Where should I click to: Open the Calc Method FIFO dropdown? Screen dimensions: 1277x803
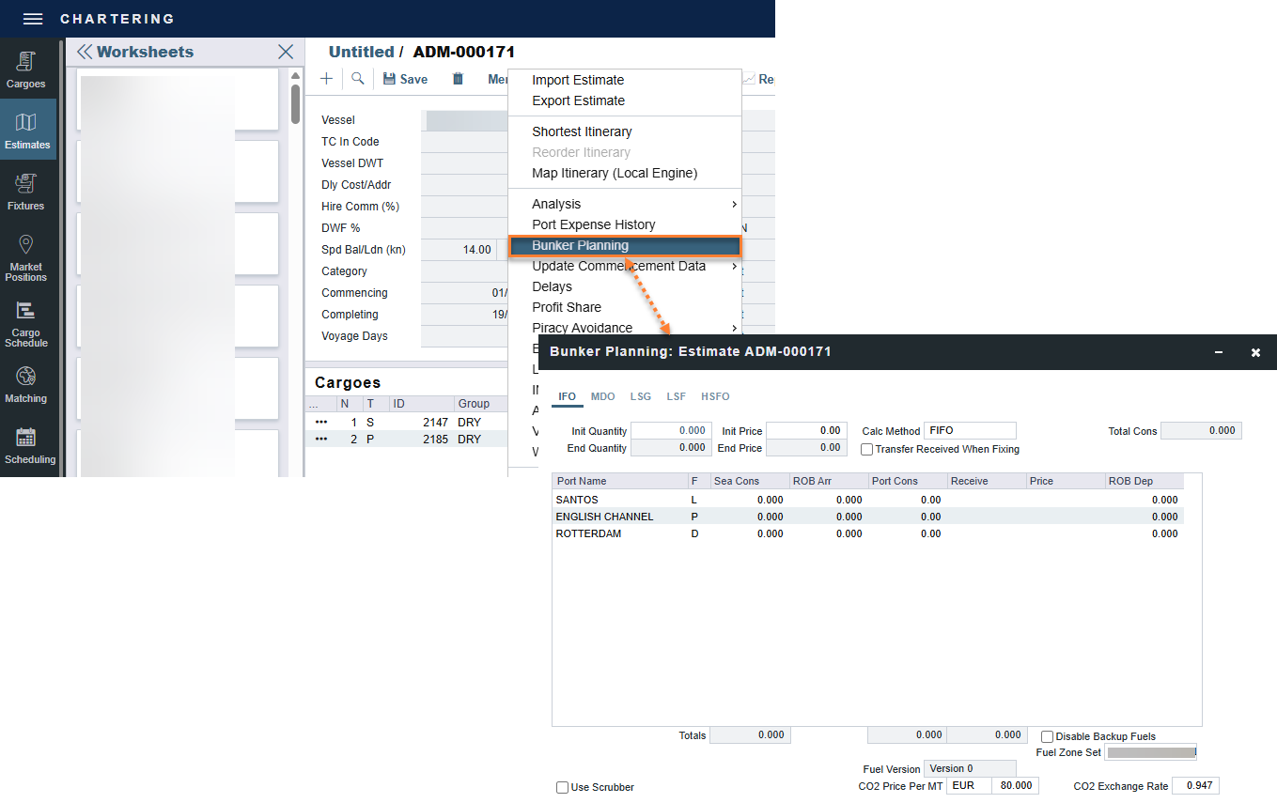pos(970,430)
